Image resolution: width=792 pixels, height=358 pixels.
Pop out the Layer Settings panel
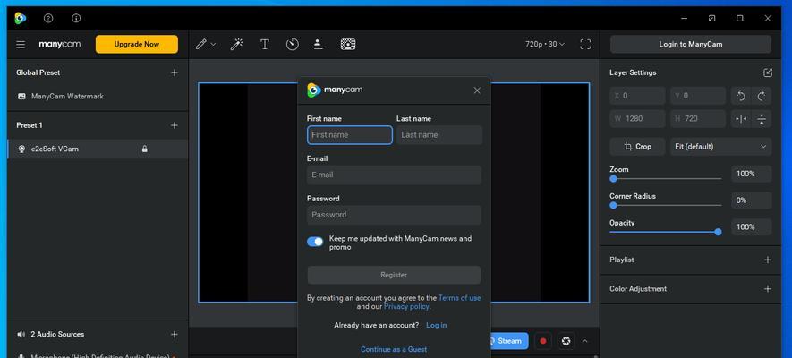pyautogui.click(x=768, y=72)
